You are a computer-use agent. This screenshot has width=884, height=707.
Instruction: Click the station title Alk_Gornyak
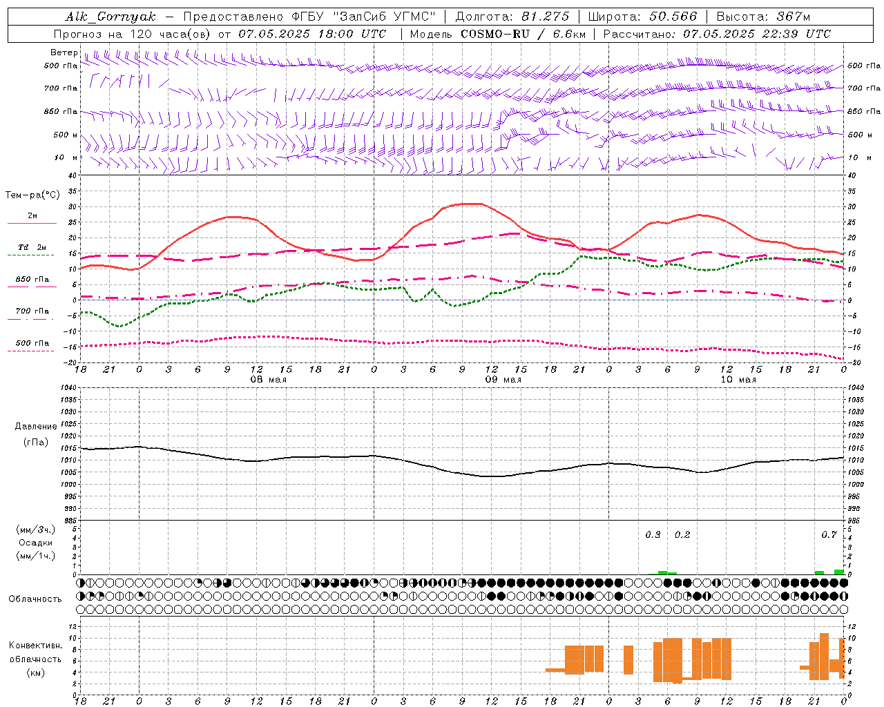coord(110,17)
